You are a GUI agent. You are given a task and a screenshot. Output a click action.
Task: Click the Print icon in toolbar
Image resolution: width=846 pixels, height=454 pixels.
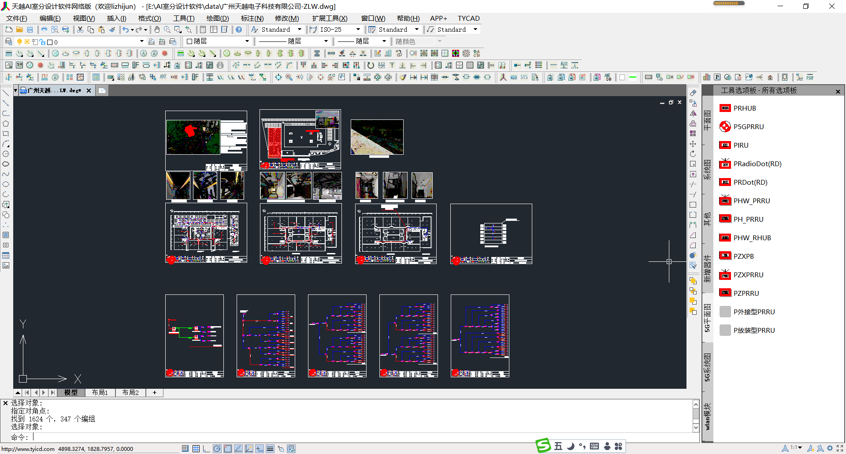pyautogui.click(x=44, y=30)
